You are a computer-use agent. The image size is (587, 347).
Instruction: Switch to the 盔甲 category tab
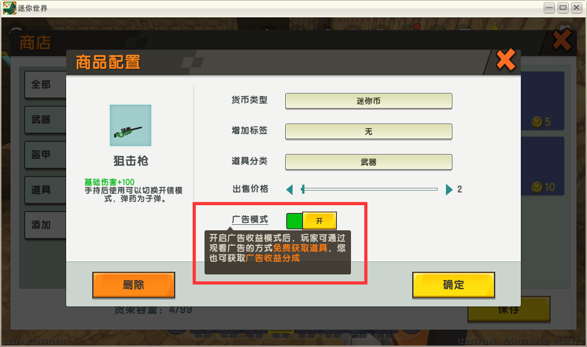tap(45, 155)
